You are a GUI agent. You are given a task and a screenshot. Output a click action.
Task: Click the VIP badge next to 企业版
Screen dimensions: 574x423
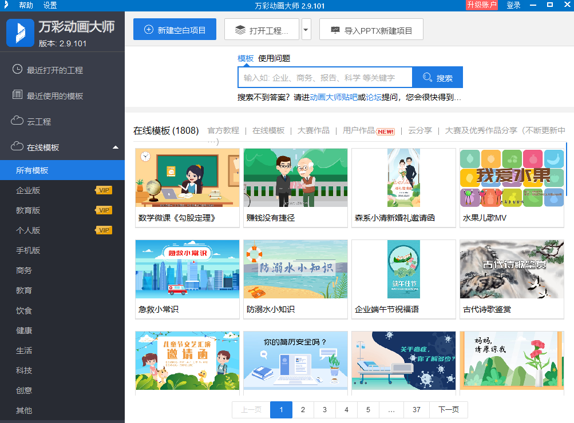(x=104, y=190)
